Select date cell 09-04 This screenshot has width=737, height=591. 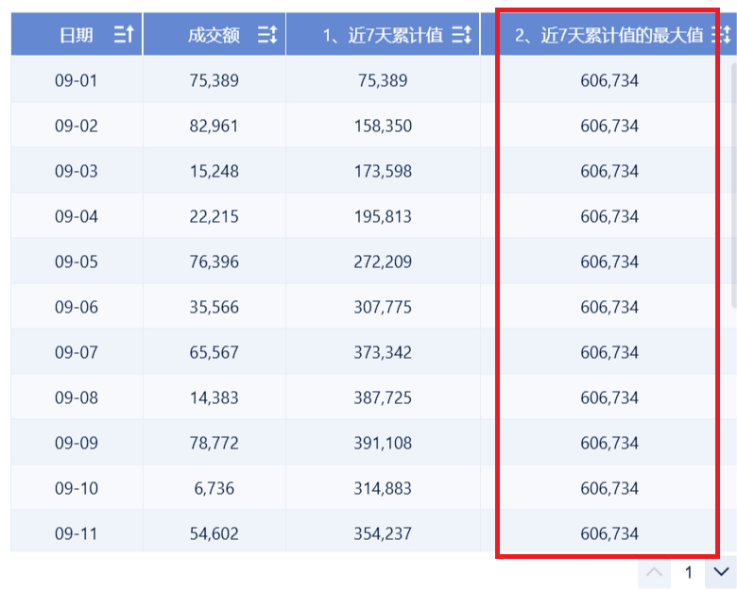point(77,216)
